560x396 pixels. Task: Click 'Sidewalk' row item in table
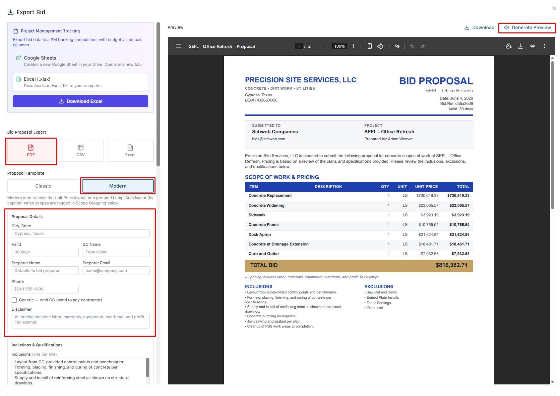(x=257, y=215)
